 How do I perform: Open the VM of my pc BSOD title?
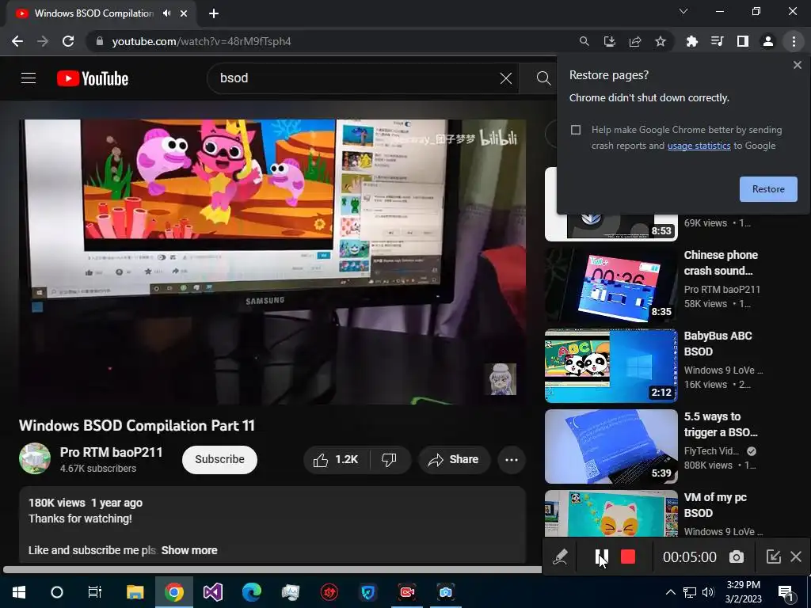715,505
